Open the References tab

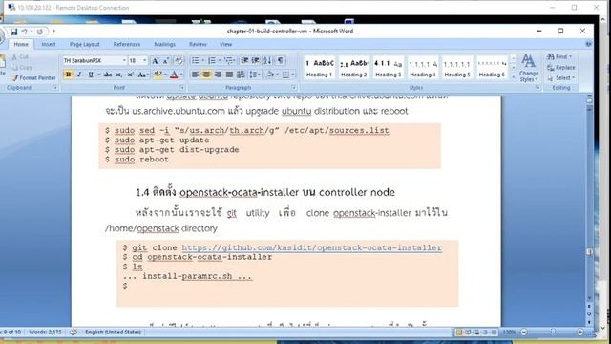coord(127,45)
